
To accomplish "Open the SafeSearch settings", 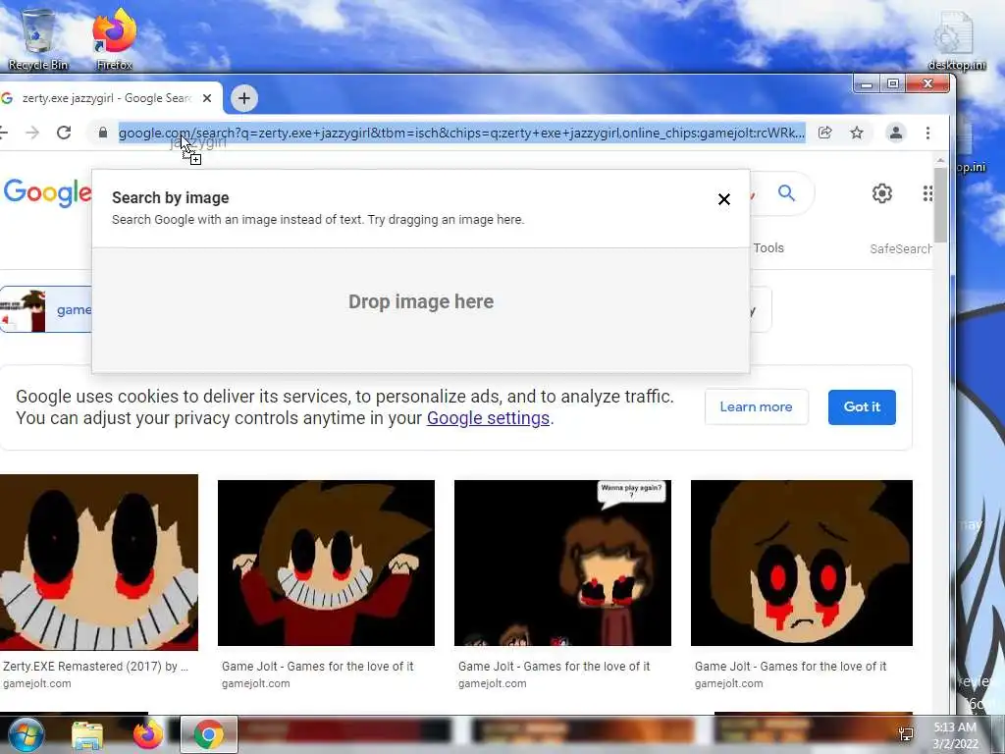I will [901, 248].
